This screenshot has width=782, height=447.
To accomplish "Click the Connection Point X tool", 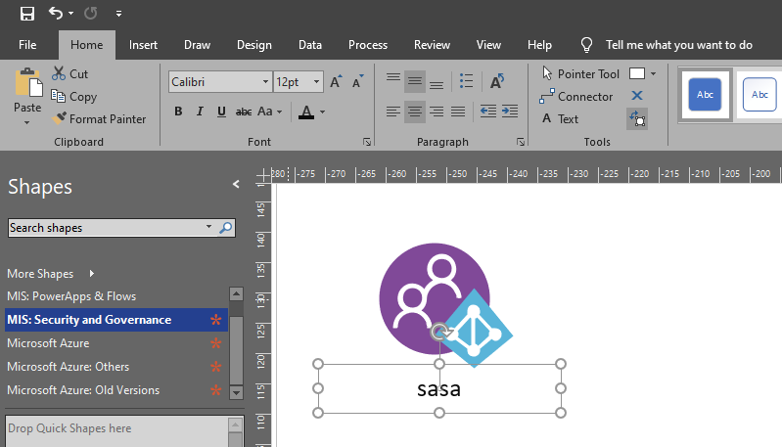I will [637, 96].
